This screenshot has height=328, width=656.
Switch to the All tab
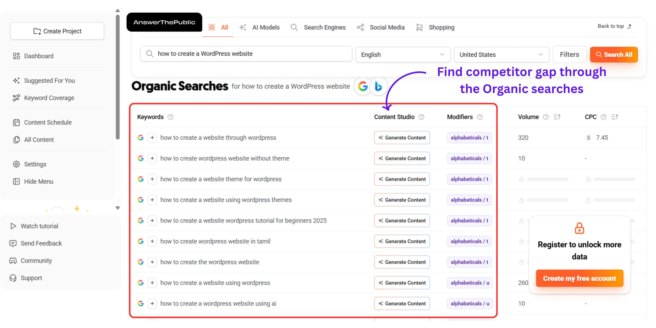[x=218, y=27]
